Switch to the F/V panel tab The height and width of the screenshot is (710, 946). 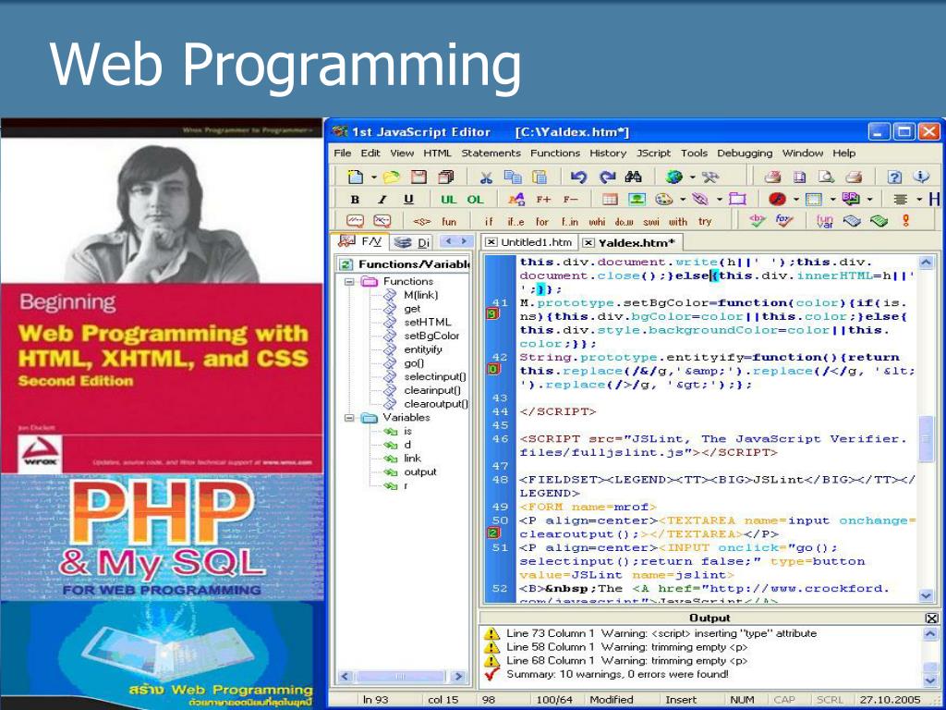click(362, 241)
